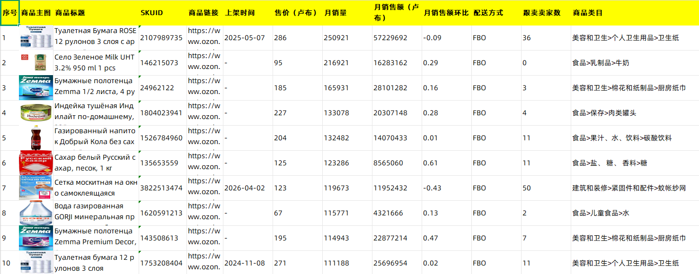Screen dimensions: 699x274
Task: Select date cell 2024-11-08
Action: [x=248, y=263]
